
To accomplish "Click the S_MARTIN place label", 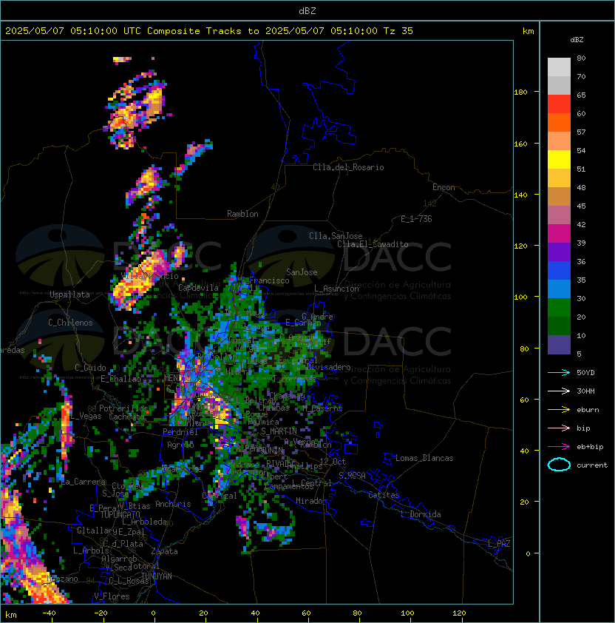I will [x=279, y=431].
